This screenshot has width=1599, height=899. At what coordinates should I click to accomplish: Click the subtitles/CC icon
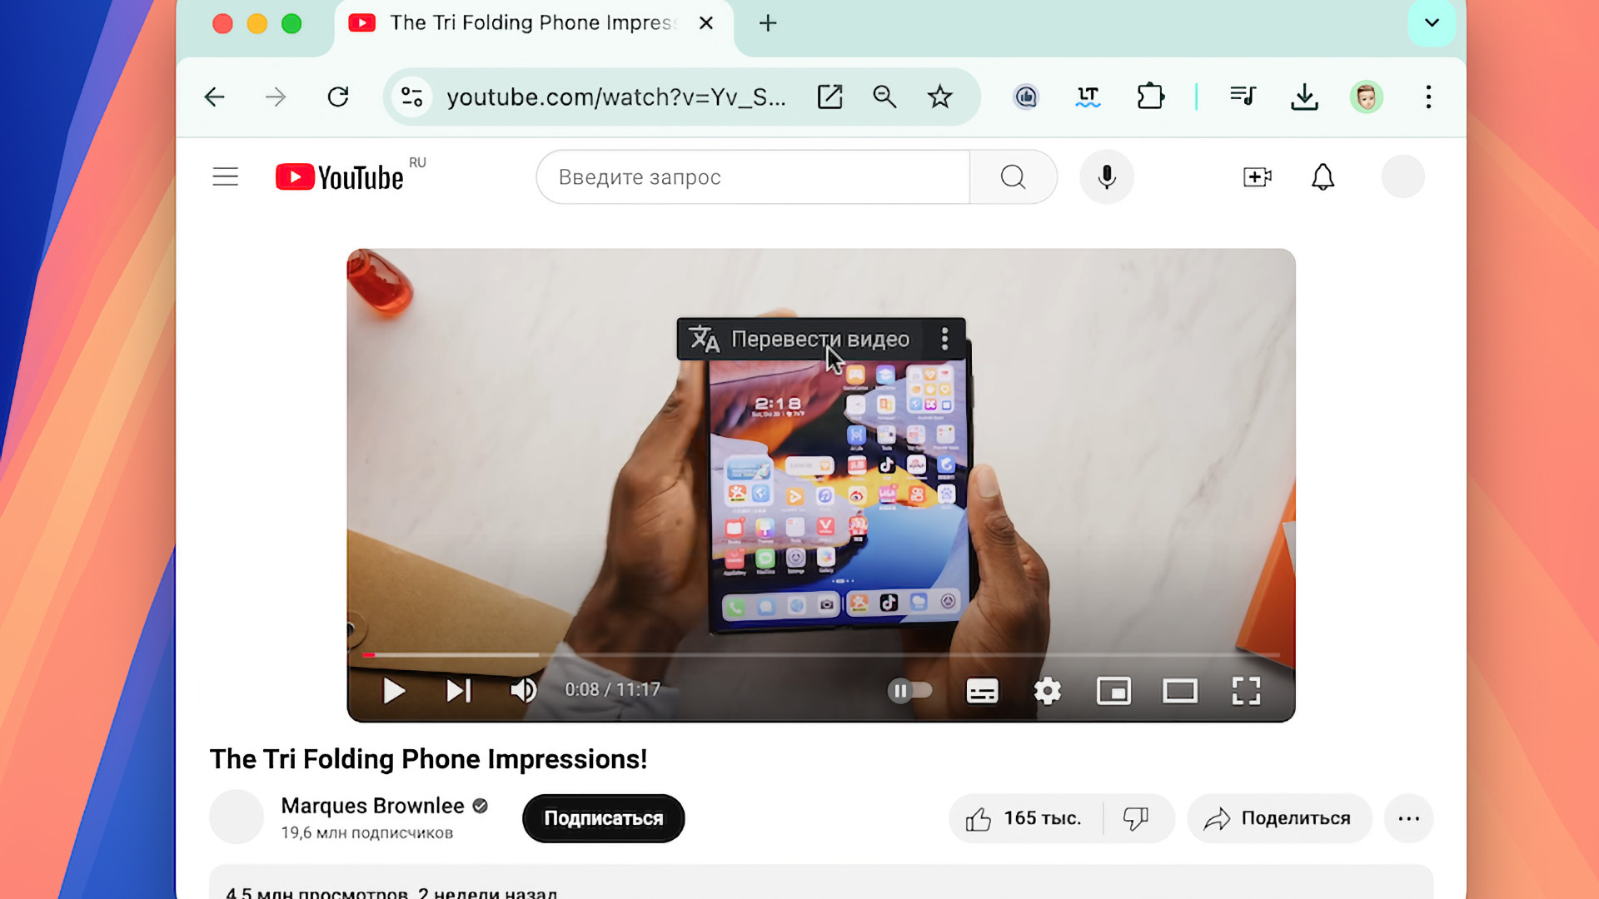[981, 690]
